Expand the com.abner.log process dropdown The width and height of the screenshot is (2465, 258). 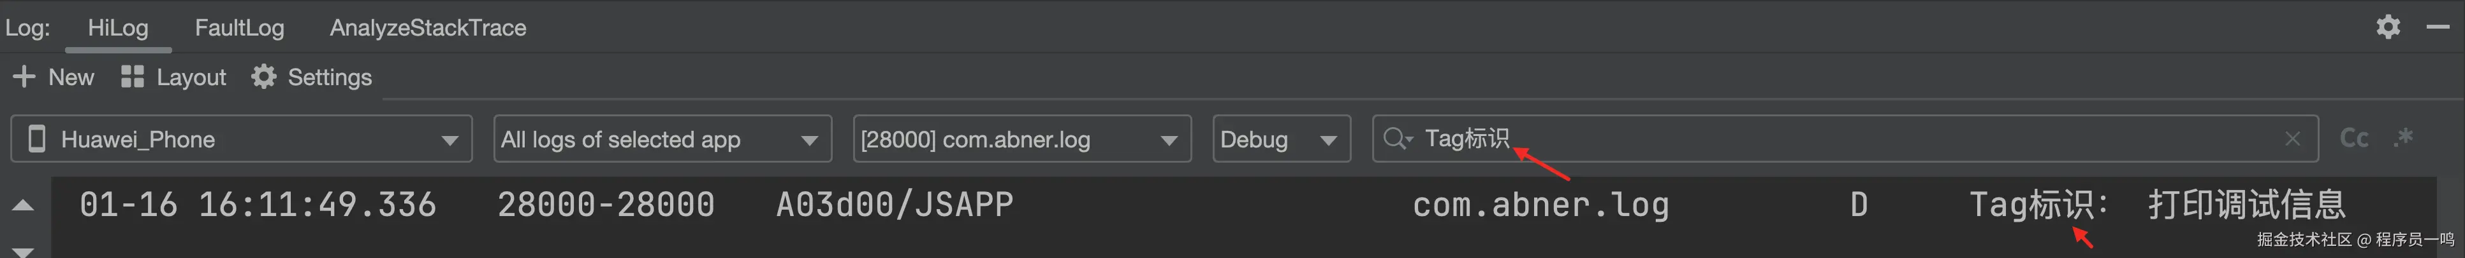1022,139
